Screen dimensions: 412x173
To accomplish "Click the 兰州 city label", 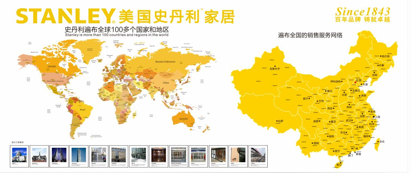I will (x=321, y=101).
